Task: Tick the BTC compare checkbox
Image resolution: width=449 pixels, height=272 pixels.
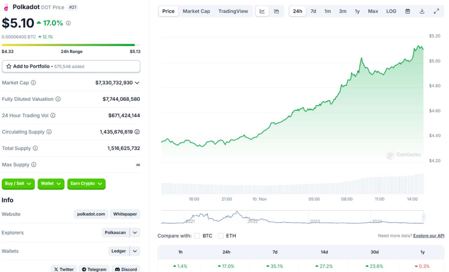Action: tap(197, 236)
